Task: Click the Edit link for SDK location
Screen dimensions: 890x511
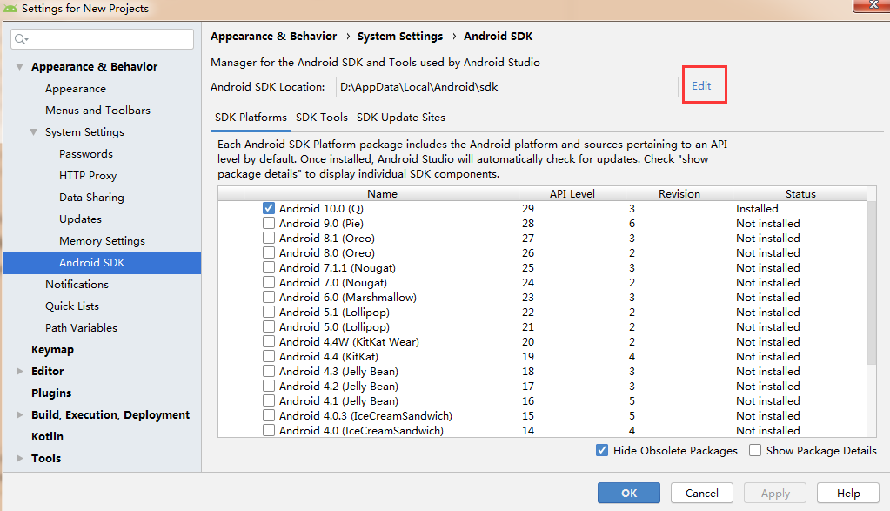Action: pos(704,84)
